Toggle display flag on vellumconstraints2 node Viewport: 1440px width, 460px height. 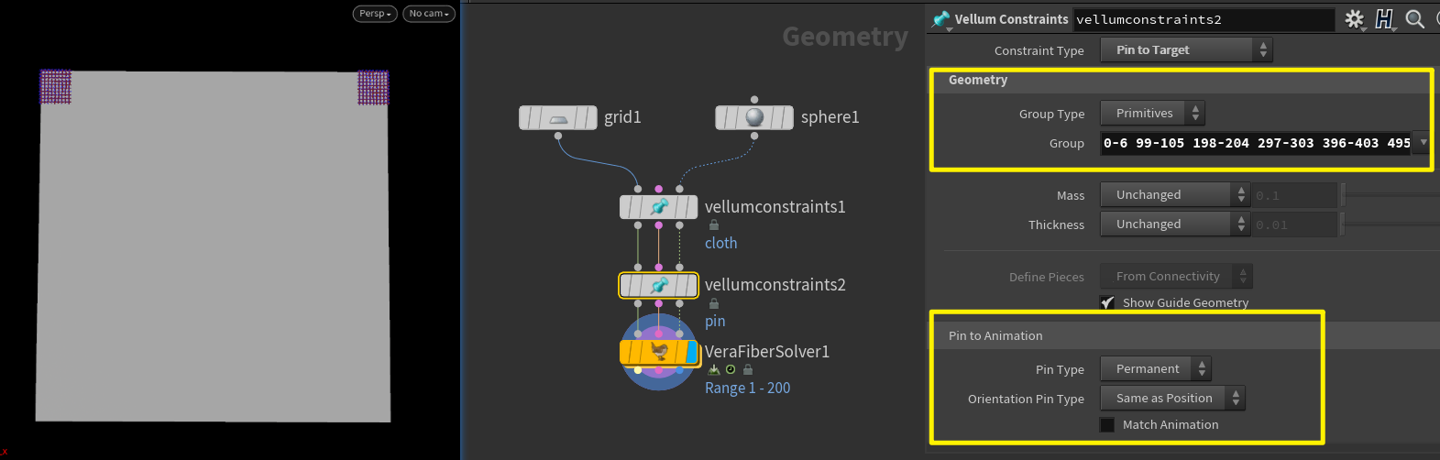pyautogui.click(x=691, y=285)
